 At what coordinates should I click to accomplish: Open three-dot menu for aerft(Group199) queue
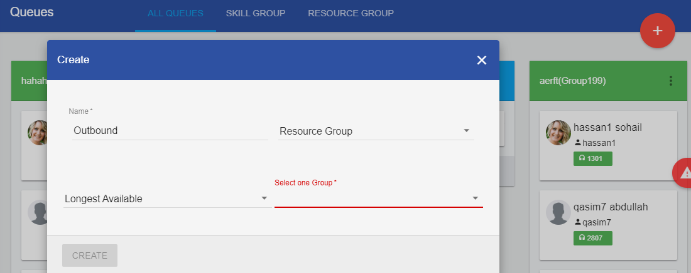671,81
